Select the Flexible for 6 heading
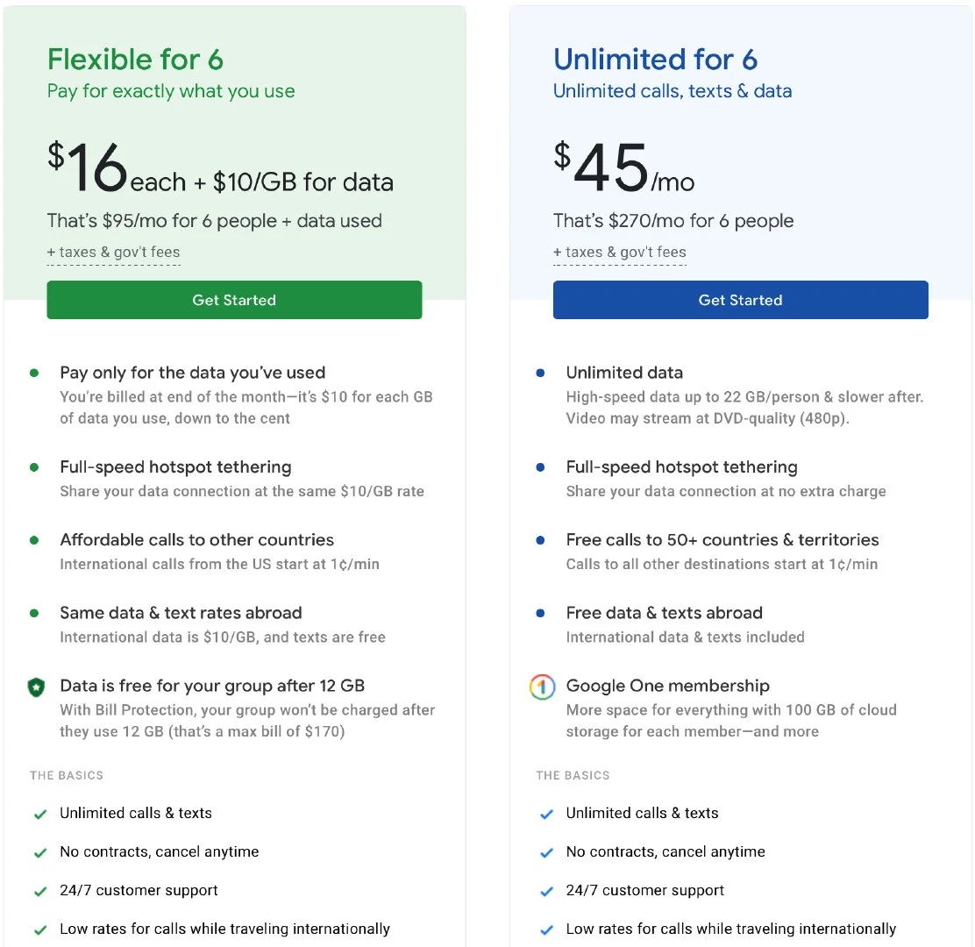Viewport: 975px width, 947px height. pos(135,60)
